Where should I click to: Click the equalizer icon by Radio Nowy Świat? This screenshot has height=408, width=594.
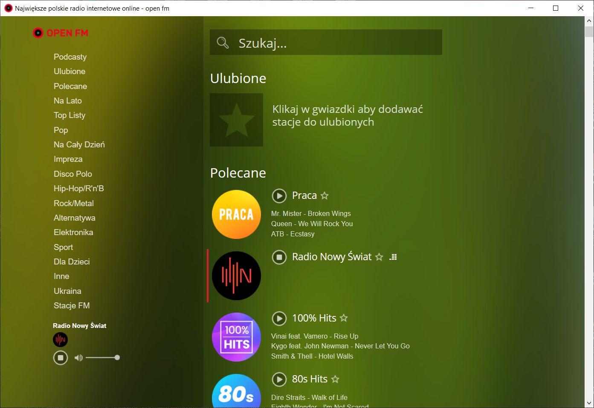[x=393, y=257]
